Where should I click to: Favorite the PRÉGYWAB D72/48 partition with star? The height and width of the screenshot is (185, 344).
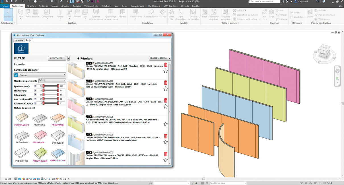tap(166, 89)
